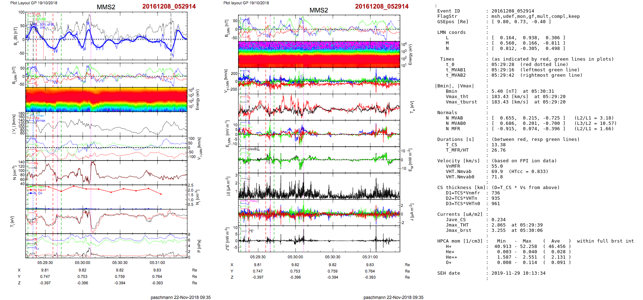Click the red 'cs' legend marker in top-left panel
Viewport: 643px width, 300px height.
point(37,14)
